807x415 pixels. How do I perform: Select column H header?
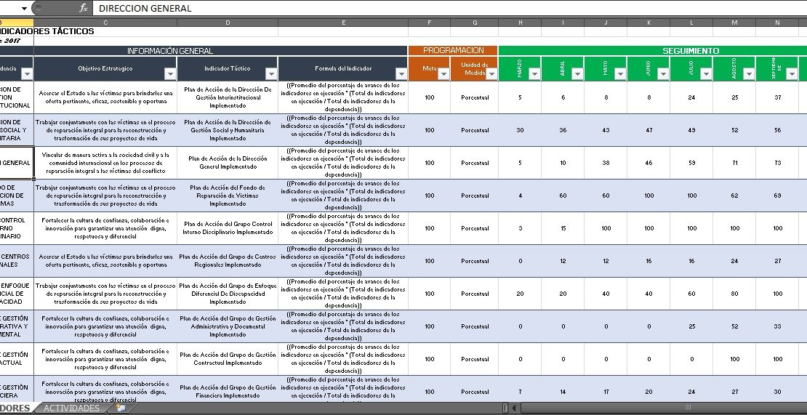click(520, 23)
